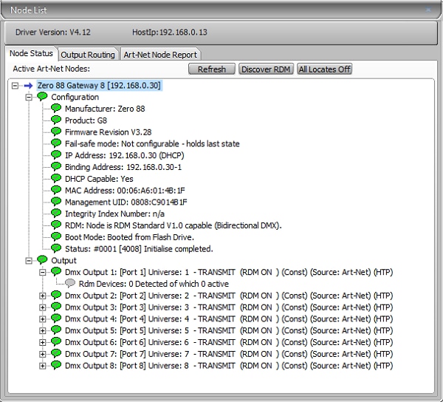Click the green icon for Dmx Output 1
Screen dimensions: 443x402
coord(56,271)
